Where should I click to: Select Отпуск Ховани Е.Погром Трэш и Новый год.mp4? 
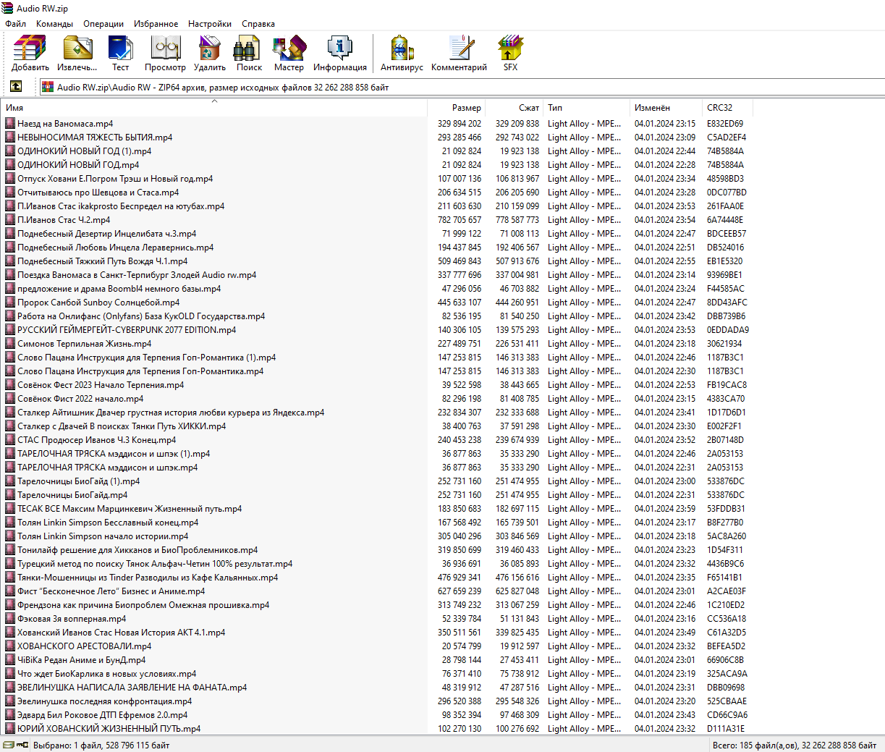115,178
